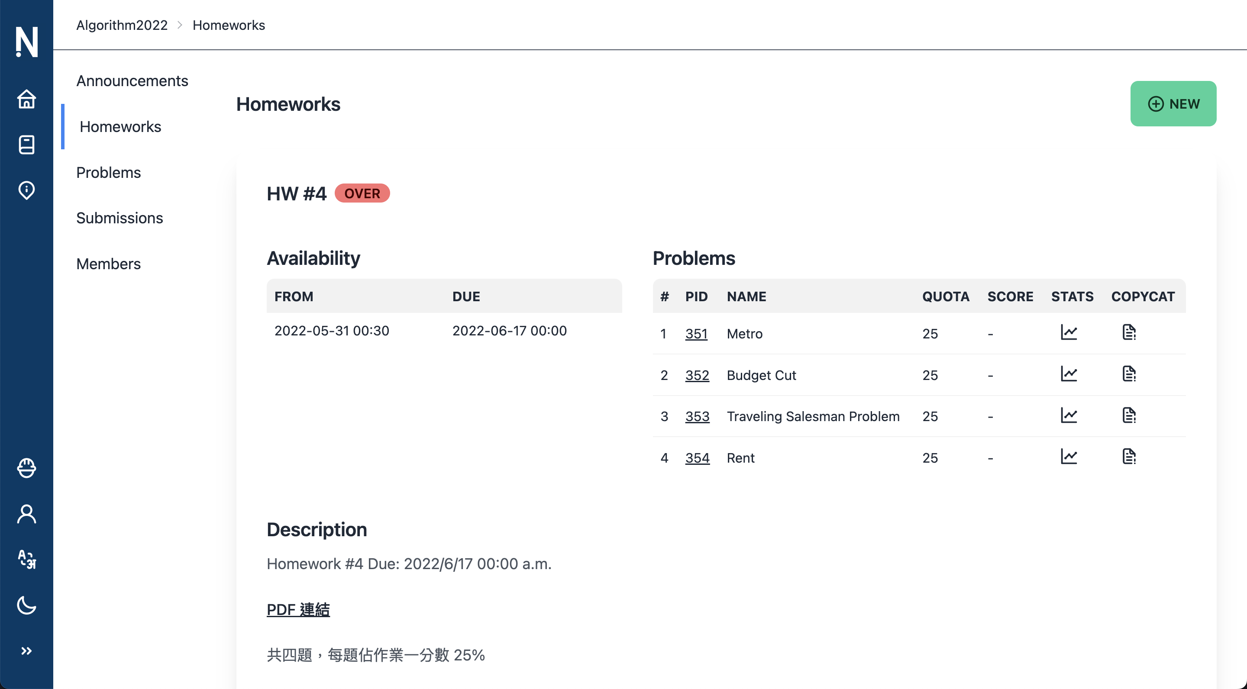This screenshot has width=1247, height=689.
Task: Open the user profile icon
Action: 26,514
